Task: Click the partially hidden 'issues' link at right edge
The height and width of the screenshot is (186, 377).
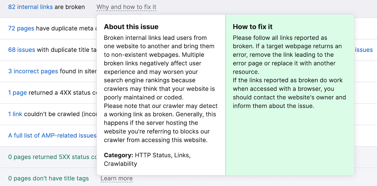Action: [x=364, y=50]
